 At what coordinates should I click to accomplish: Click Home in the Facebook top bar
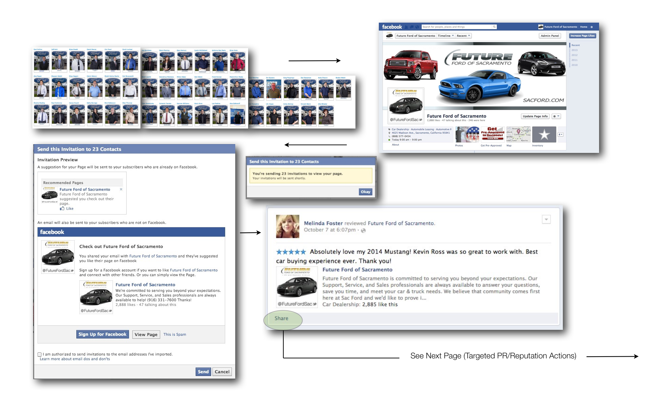[x=583, y=27]
